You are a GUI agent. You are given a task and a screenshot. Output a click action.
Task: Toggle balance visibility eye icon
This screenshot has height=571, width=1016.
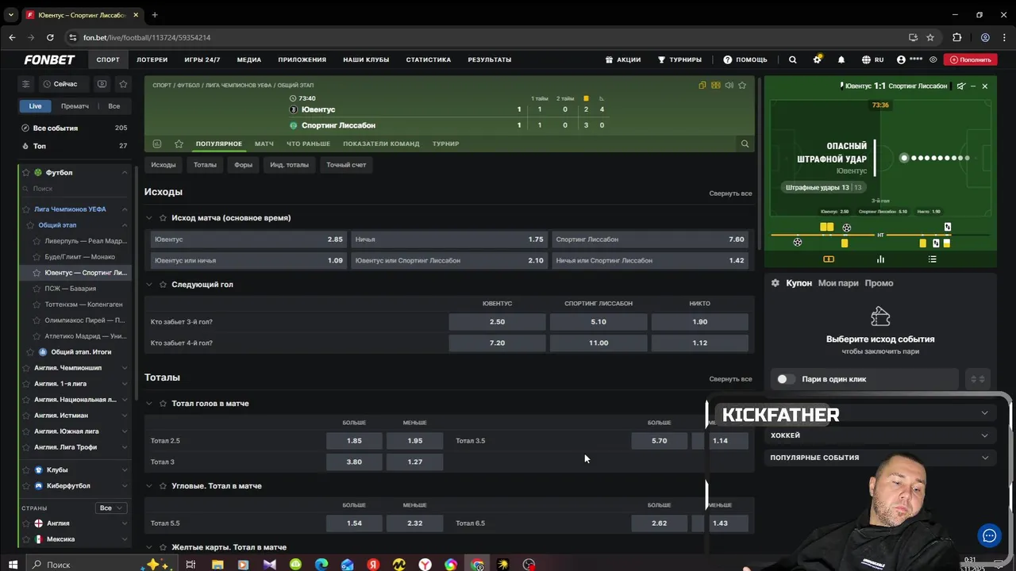tap(933, 59)
